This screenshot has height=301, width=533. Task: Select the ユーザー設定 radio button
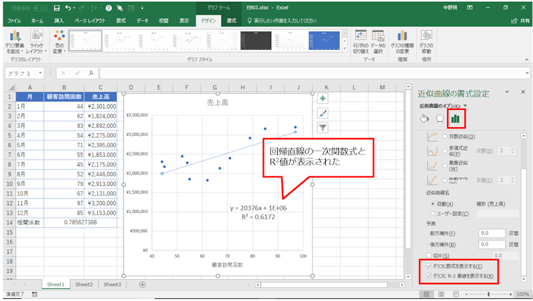(x=434, y=213)
